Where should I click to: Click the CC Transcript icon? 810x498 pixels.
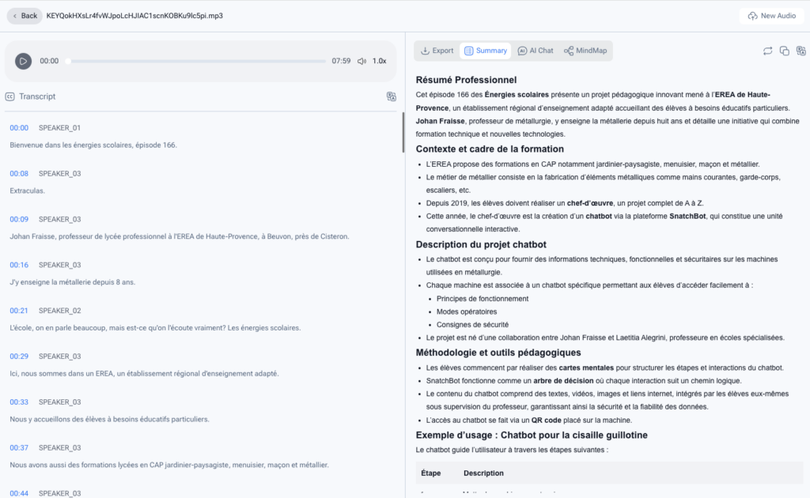pyautogui.click(x=10, y=96)
